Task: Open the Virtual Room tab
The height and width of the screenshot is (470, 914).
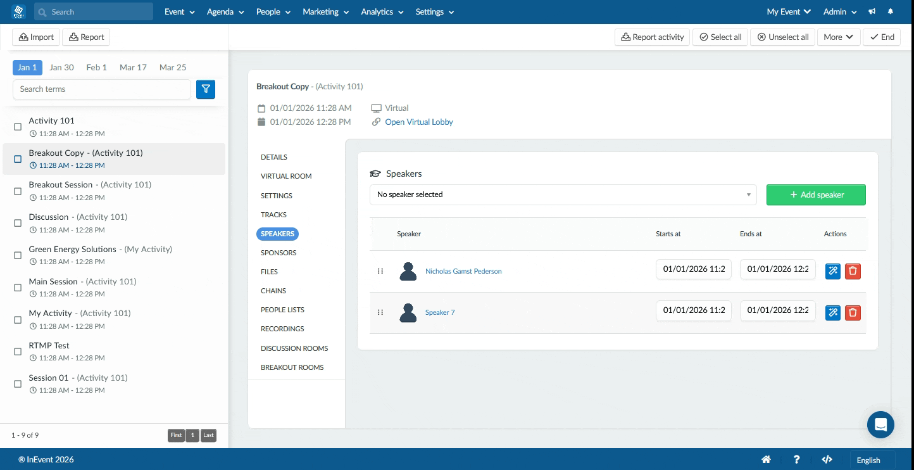Action: [x=286, y=176]
